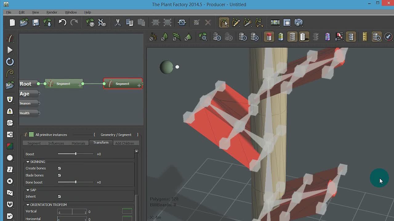Toggle the Blade bones checkbox
This screenshot has height=221, width=394.
59,175
